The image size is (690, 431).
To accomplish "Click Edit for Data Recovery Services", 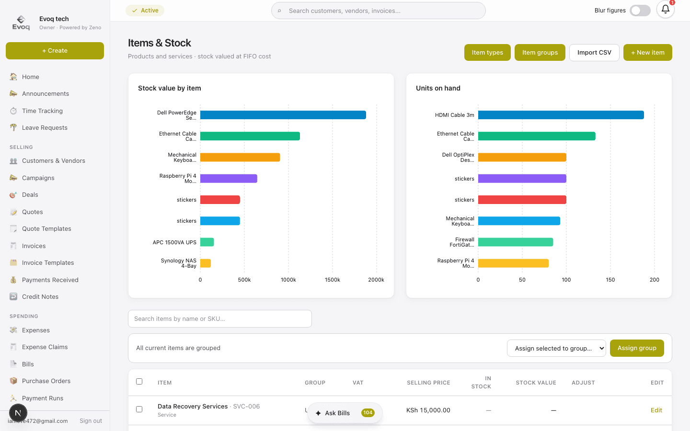I will click(656, 410).
